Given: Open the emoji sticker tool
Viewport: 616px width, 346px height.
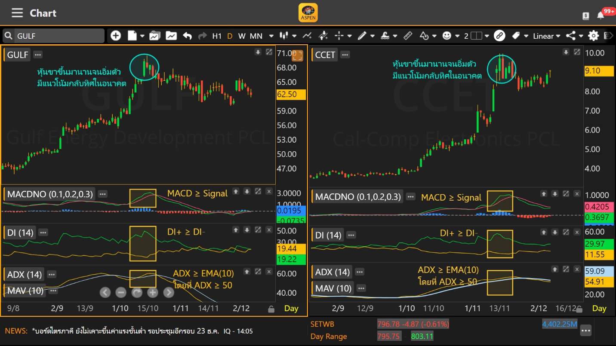Looking at the screenshot, I should (447, 36).
